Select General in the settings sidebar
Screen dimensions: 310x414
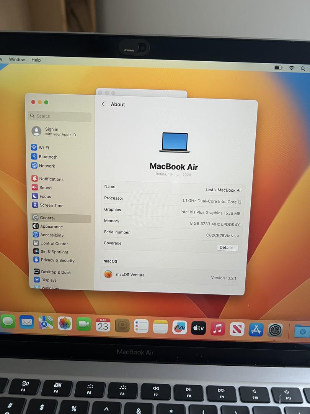coord(61,218)
